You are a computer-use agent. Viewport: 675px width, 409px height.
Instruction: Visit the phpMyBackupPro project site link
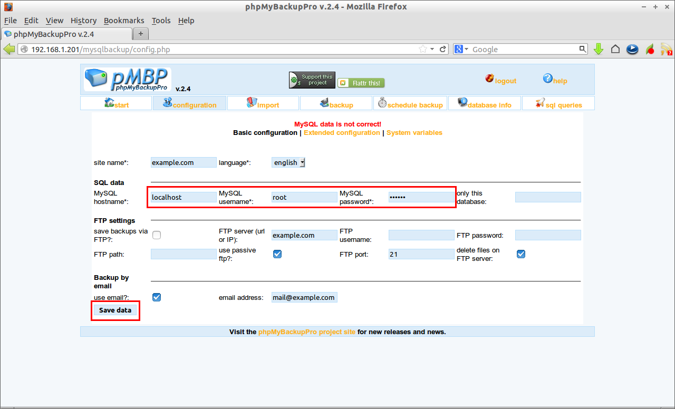307,332
